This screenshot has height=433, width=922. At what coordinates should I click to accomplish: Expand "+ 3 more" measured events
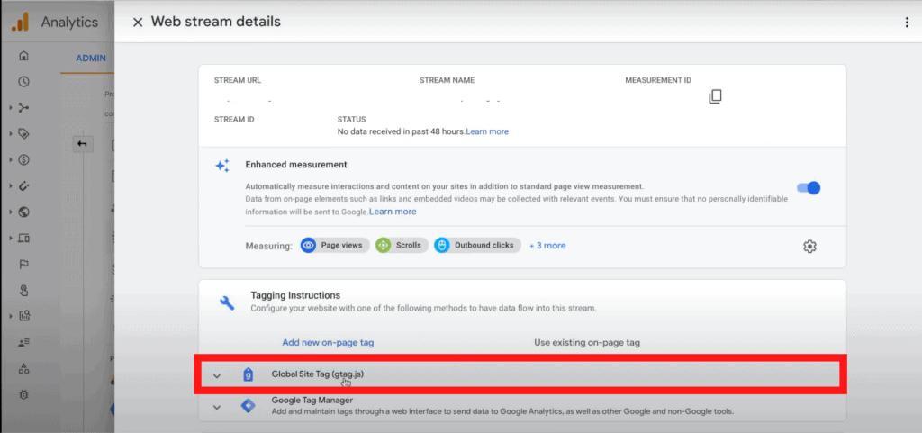547,245
